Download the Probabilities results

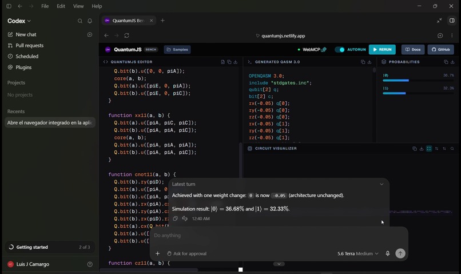(x=452, y=62)
